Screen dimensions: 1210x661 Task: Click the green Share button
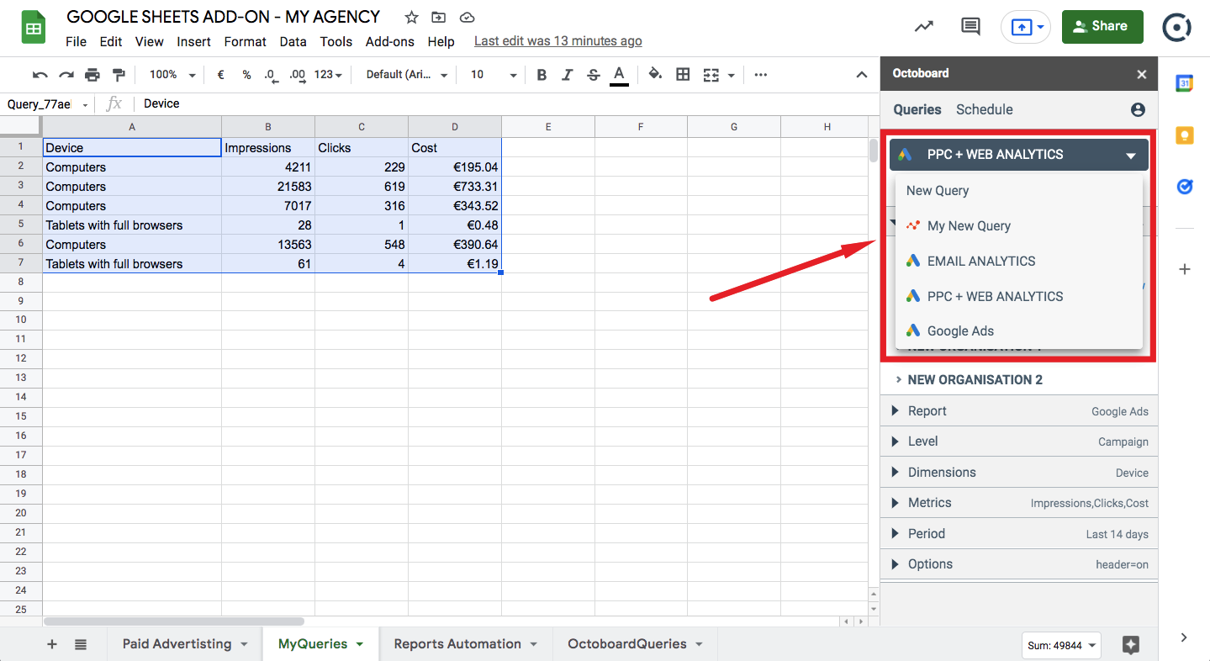click(x=1102, y=27)
